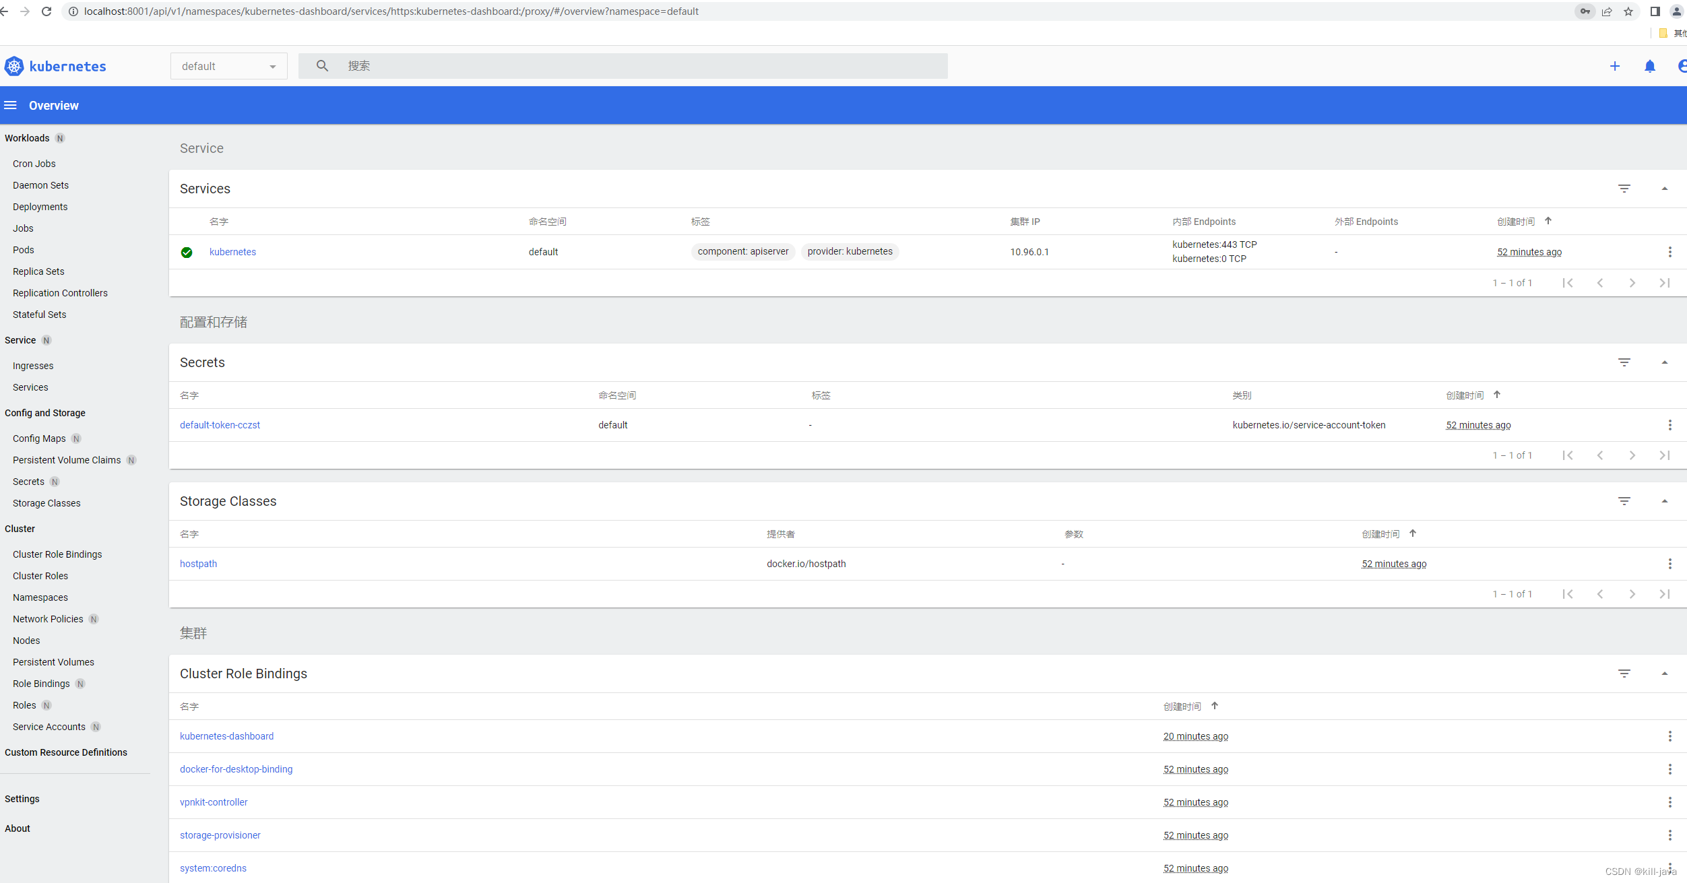Open filter for Storage Classes table

tap(1624, 501)
